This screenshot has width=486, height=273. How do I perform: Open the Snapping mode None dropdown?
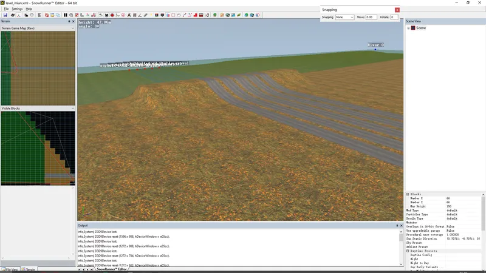(344, 18)
